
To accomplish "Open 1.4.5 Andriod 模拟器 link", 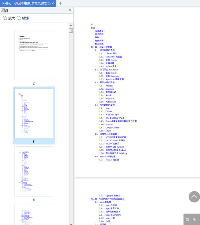I will coord(118,121).
